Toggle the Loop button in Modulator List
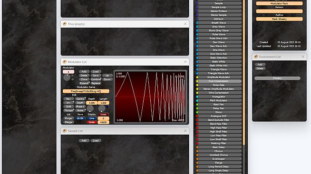Screen dimensions: 311x174 coord(103,115)
